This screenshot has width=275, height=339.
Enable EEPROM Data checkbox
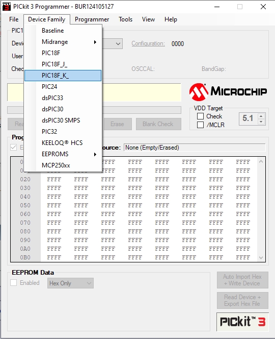[x=14, y=282]
